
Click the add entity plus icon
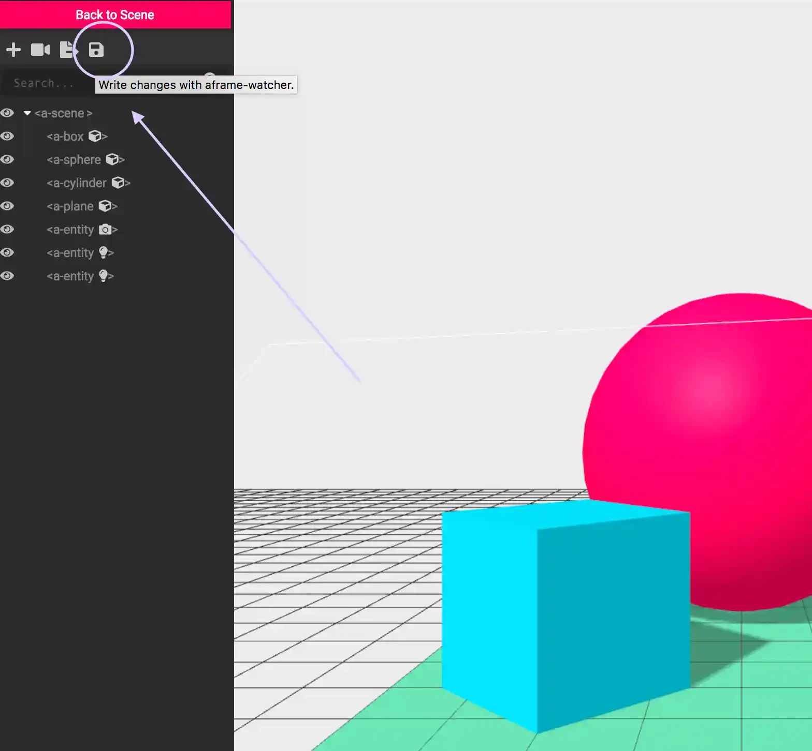(13, 50)
